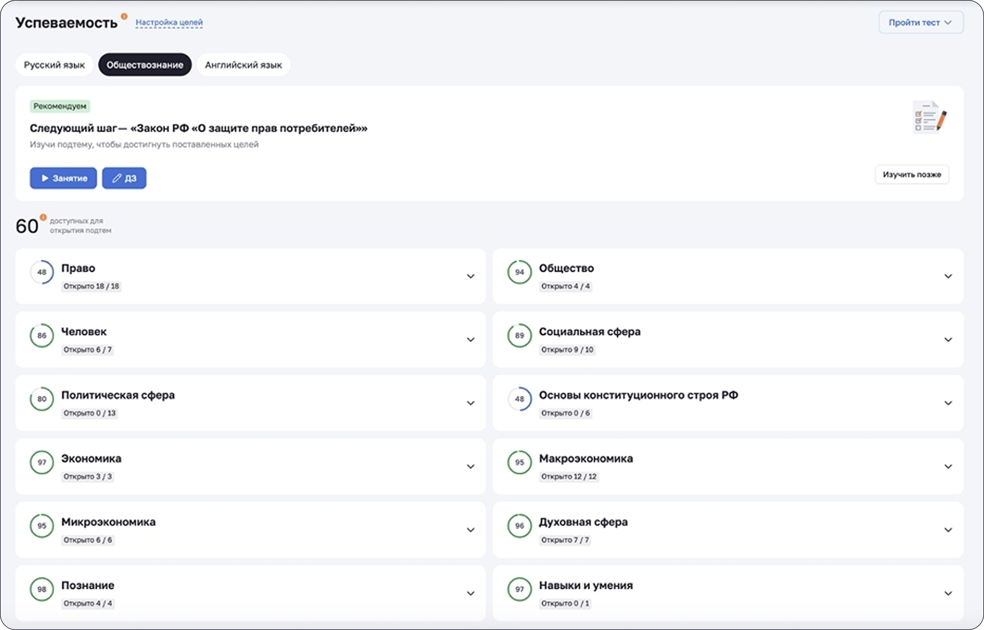Expand the Политическая сфера chevron
The image size is (984, 630).
tap(470, 403)
